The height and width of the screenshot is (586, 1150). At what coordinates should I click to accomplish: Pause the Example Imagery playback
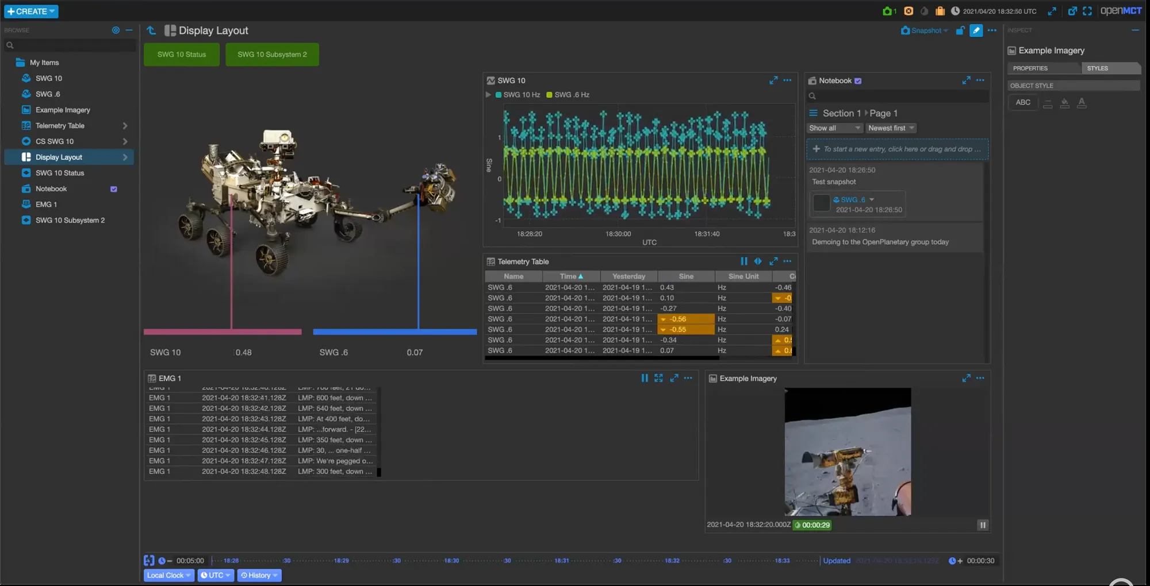[983, 525]
